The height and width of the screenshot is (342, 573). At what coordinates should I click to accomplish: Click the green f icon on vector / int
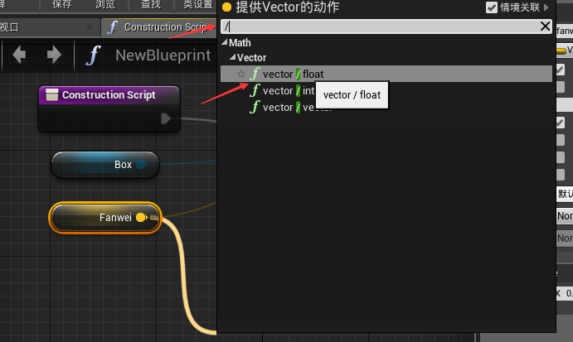pos(255,90)
